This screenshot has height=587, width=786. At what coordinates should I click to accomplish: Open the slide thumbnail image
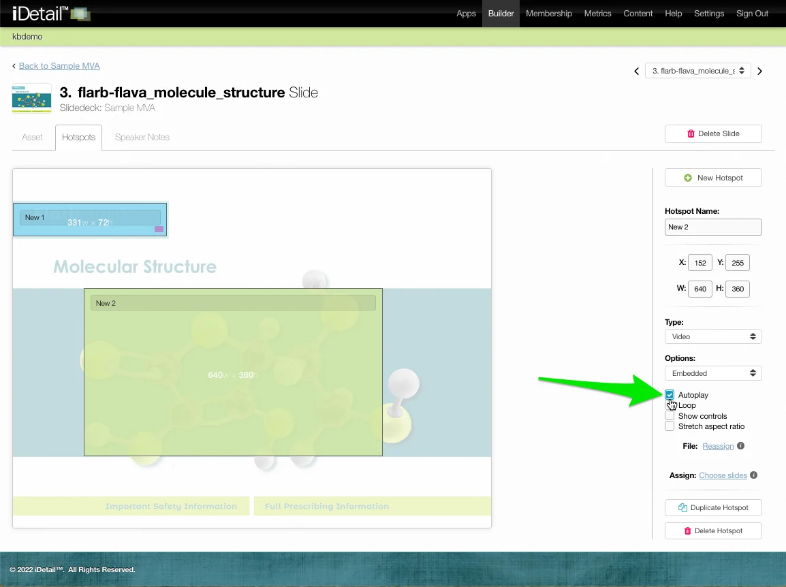(x=31, y=98)
